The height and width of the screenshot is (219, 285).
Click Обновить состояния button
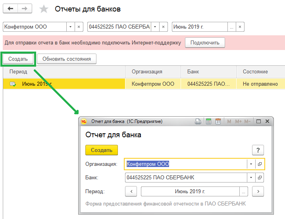point(67,59)
